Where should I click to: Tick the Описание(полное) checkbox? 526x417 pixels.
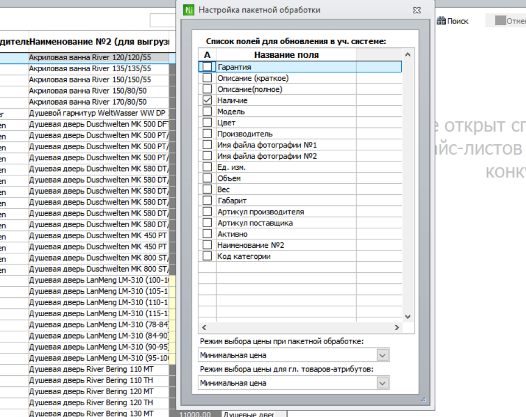tap(207, 89)
